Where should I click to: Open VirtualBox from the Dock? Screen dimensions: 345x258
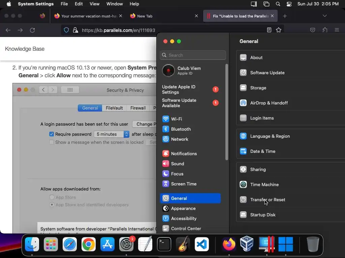coord(247,244)
